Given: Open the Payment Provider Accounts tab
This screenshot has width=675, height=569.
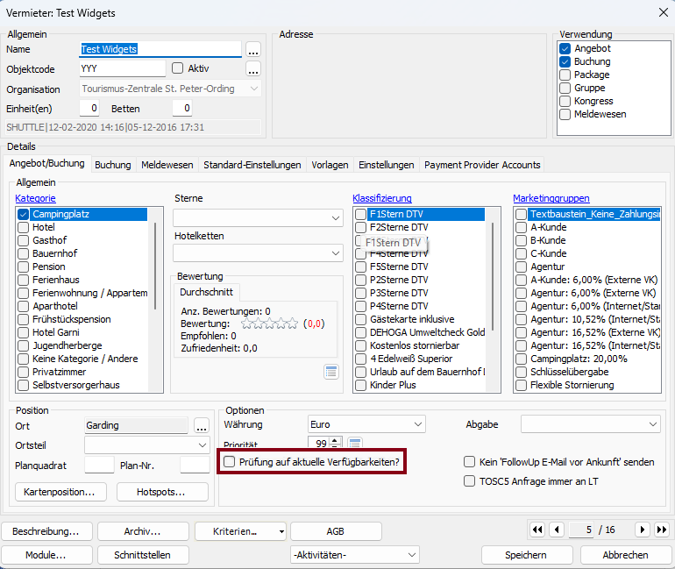Looking at the screenshot, I should coord(482,165).
